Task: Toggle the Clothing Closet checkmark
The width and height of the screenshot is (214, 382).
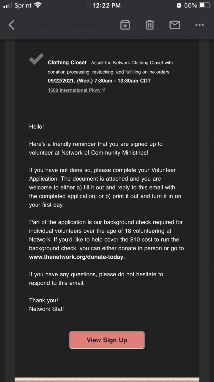Action: pos(36,59)
